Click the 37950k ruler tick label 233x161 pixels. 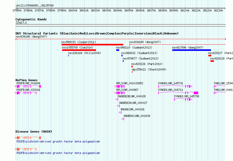point(17,10)
